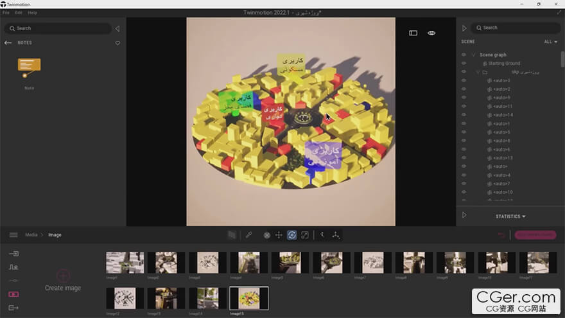Select the Move (translate) gizmo tool

click(279, 235)
